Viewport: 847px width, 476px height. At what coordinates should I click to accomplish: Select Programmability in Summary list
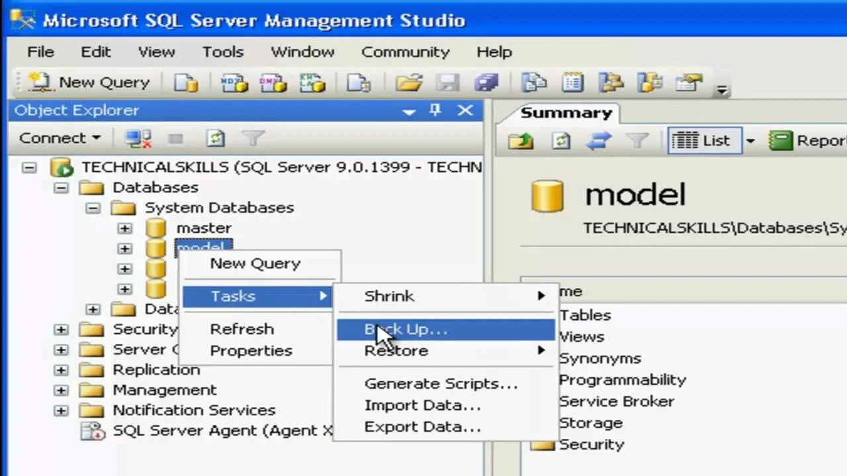pos(622,380)
